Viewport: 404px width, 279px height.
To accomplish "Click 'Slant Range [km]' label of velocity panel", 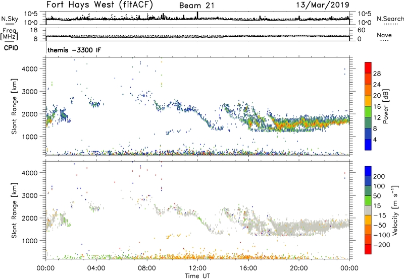I will 14,211.
